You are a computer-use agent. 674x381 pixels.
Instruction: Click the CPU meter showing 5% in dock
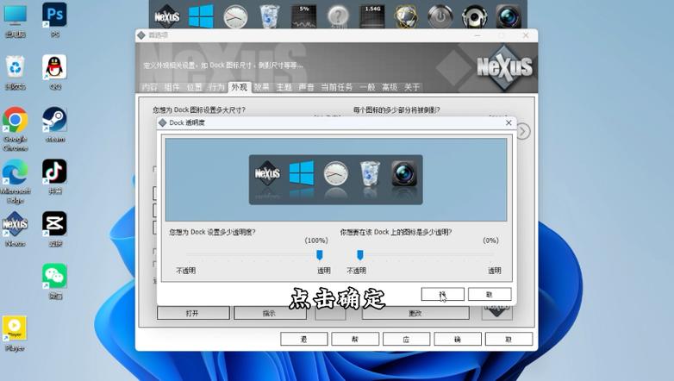coord(304,16)
